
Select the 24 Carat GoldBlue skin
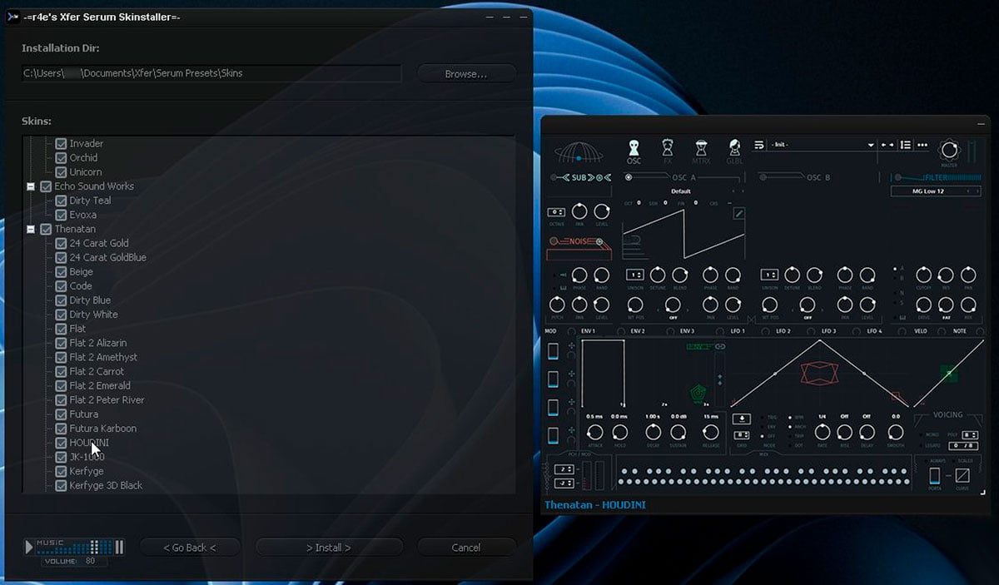(107, 258)
